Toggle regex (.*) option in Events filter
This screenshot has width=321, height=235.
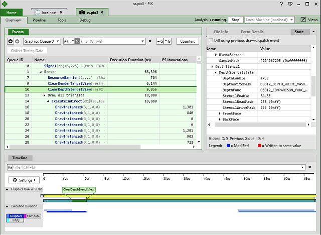[x=72, y=41]
